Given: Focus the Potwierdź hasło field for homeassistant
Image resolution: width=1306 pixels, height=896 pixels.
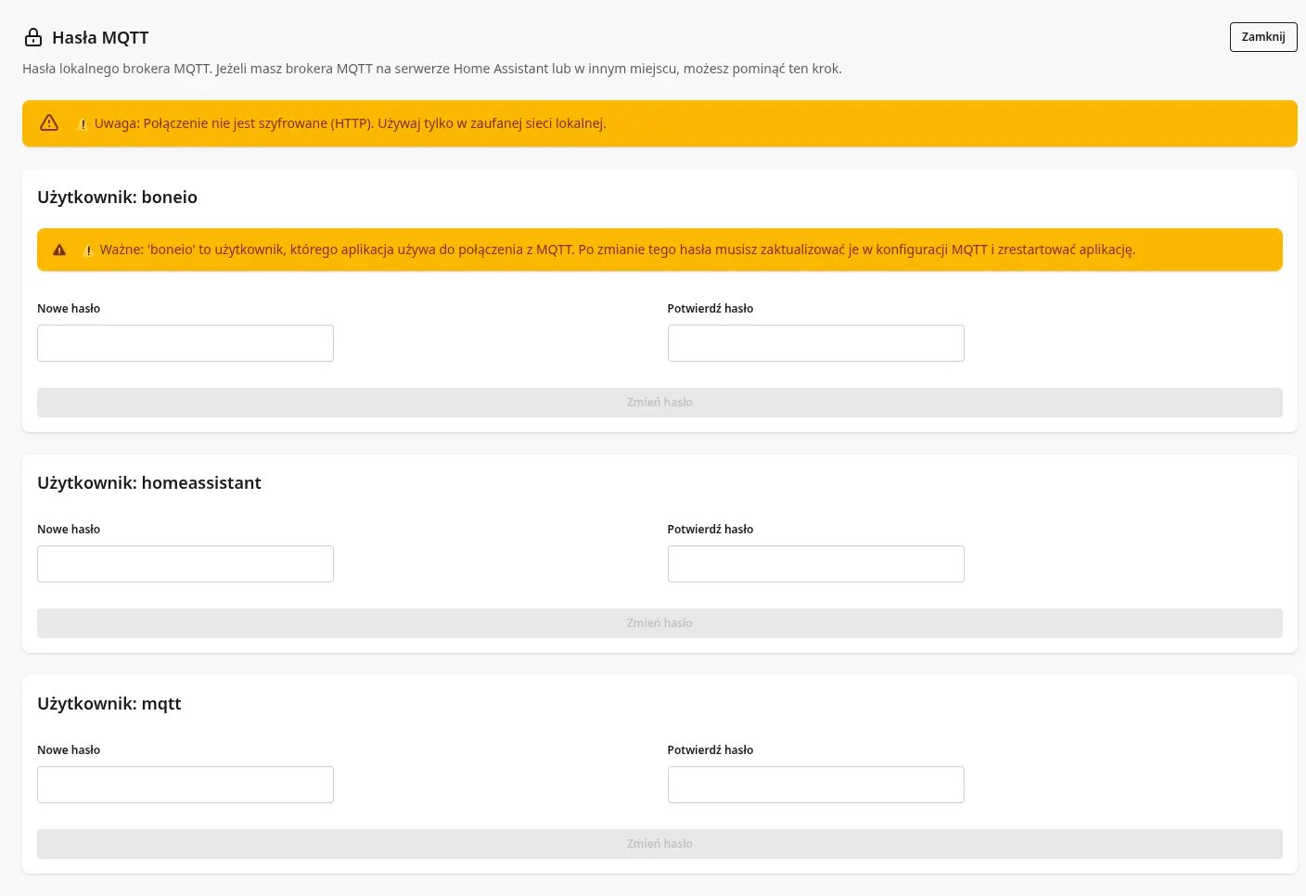Looking at the screenshot, I should point(815,564).
